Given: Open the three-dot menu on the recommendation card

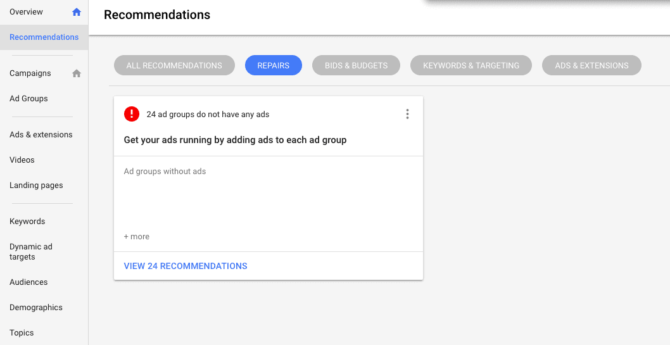Looking at the screenshot, I should coord(407,114).
